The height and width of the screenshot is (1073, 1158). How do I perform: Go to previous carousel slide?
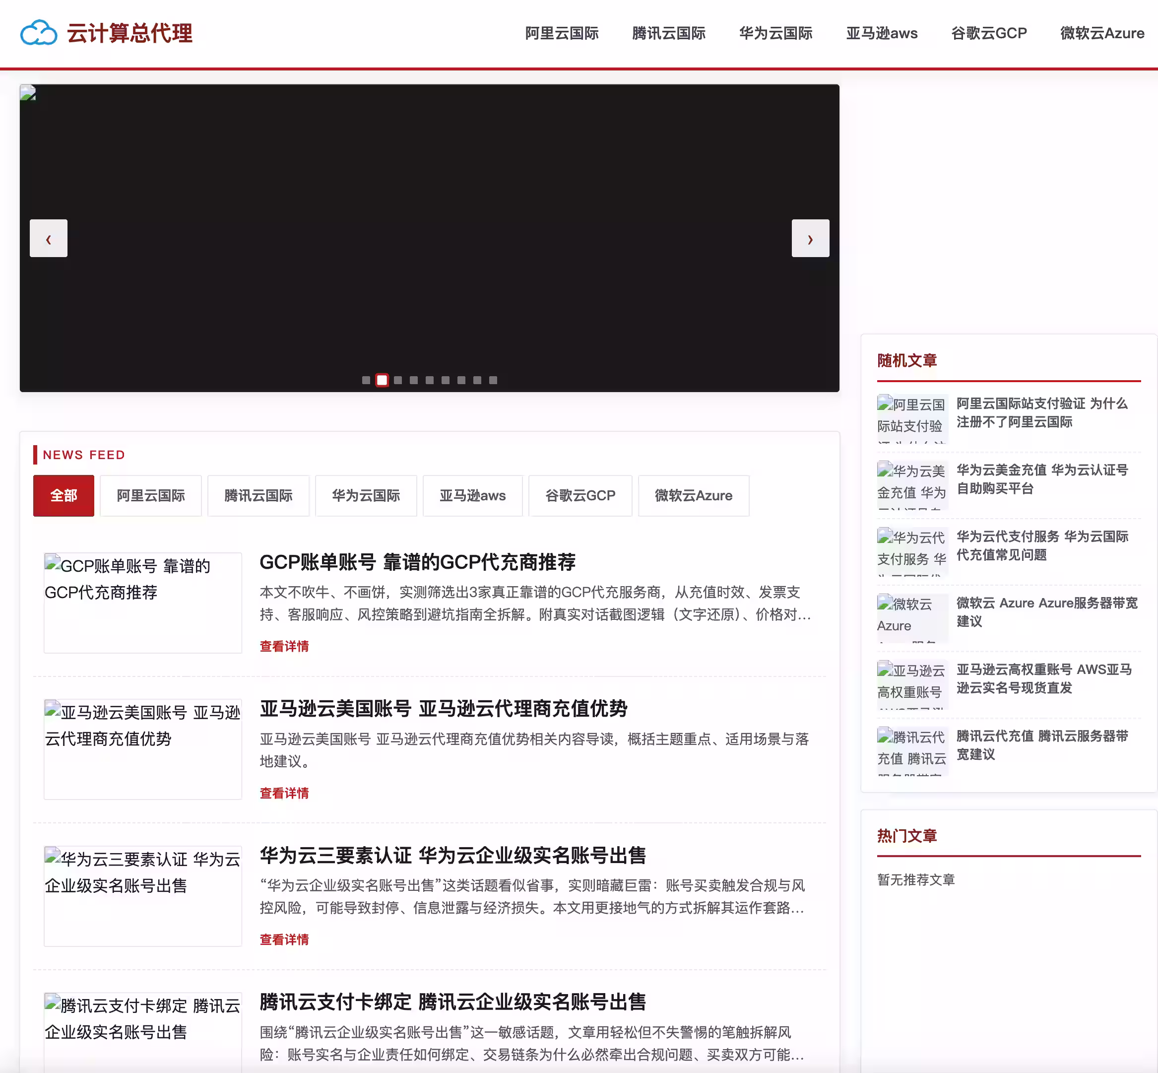(x=48, y=238)
